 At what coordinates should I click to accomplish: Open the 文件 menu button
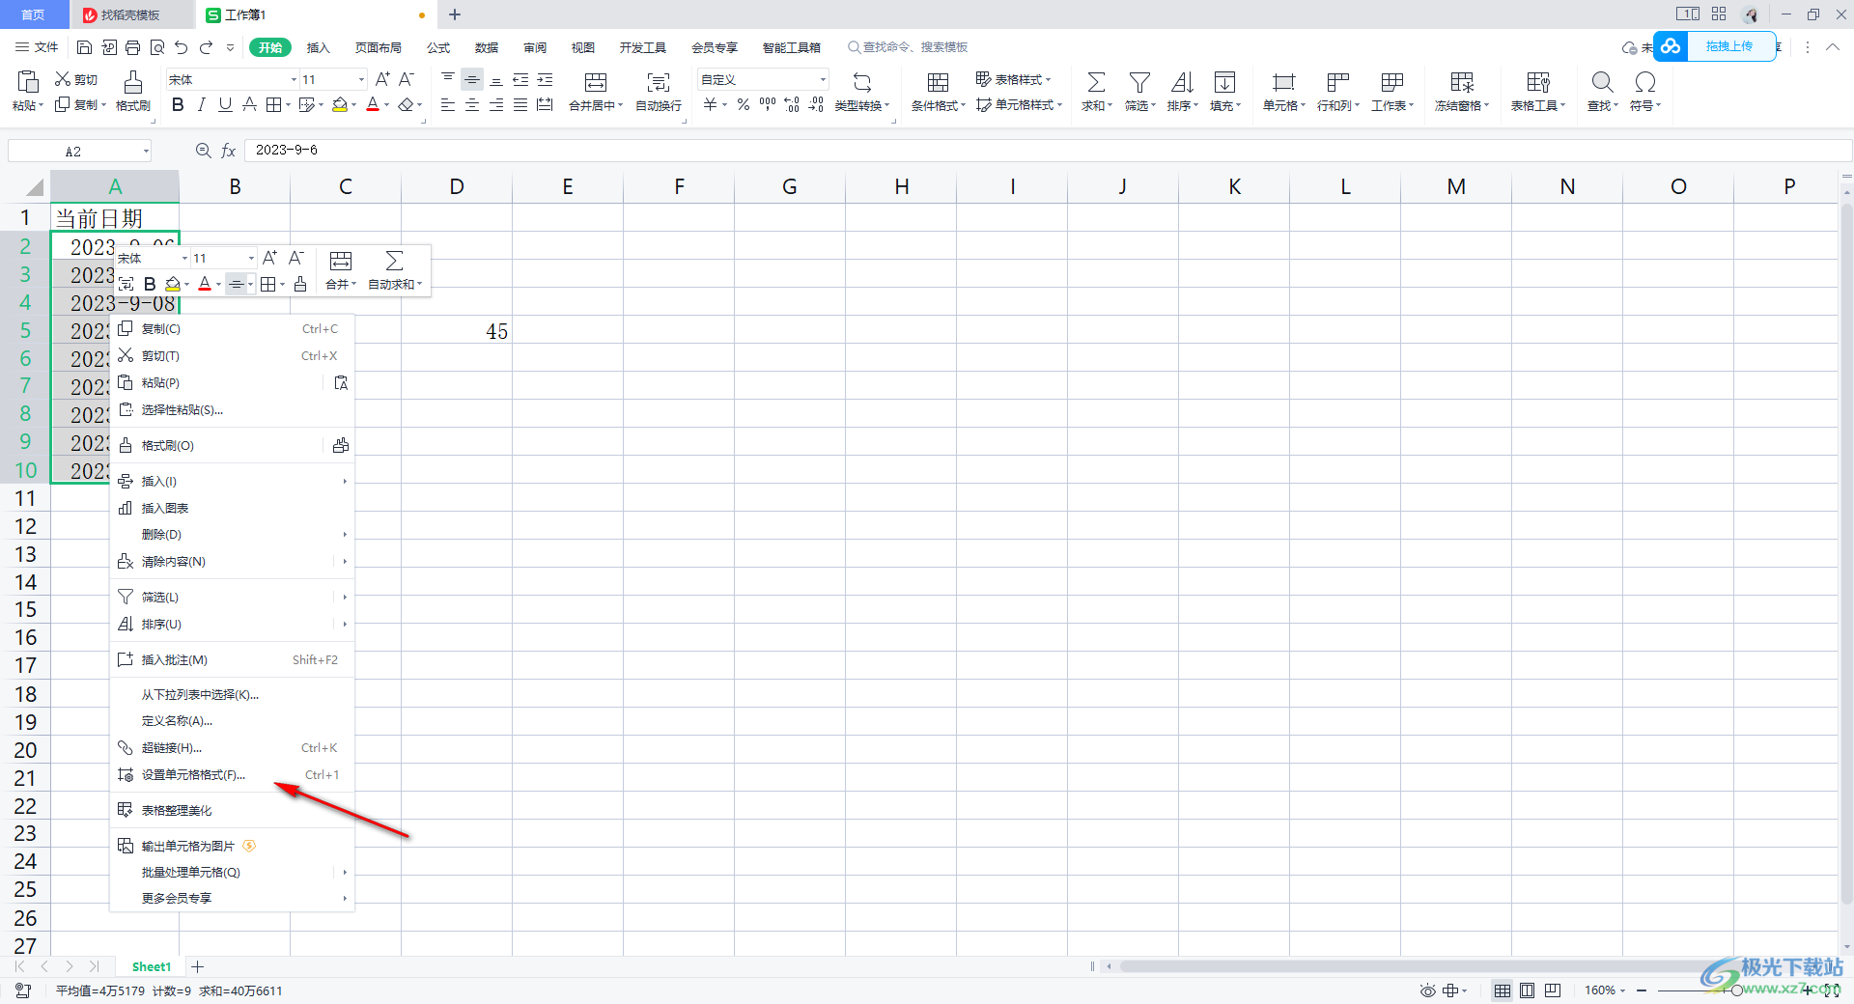[x=37, y=47]
